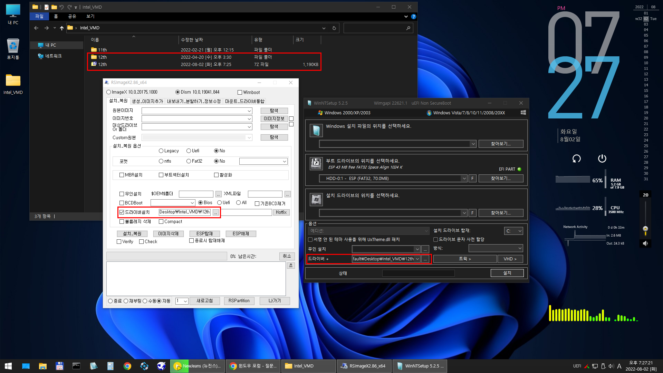Switch to 생성_이미지추가 tab
The width and height of the screenshot is (663, 373).
tap(147, 101)
